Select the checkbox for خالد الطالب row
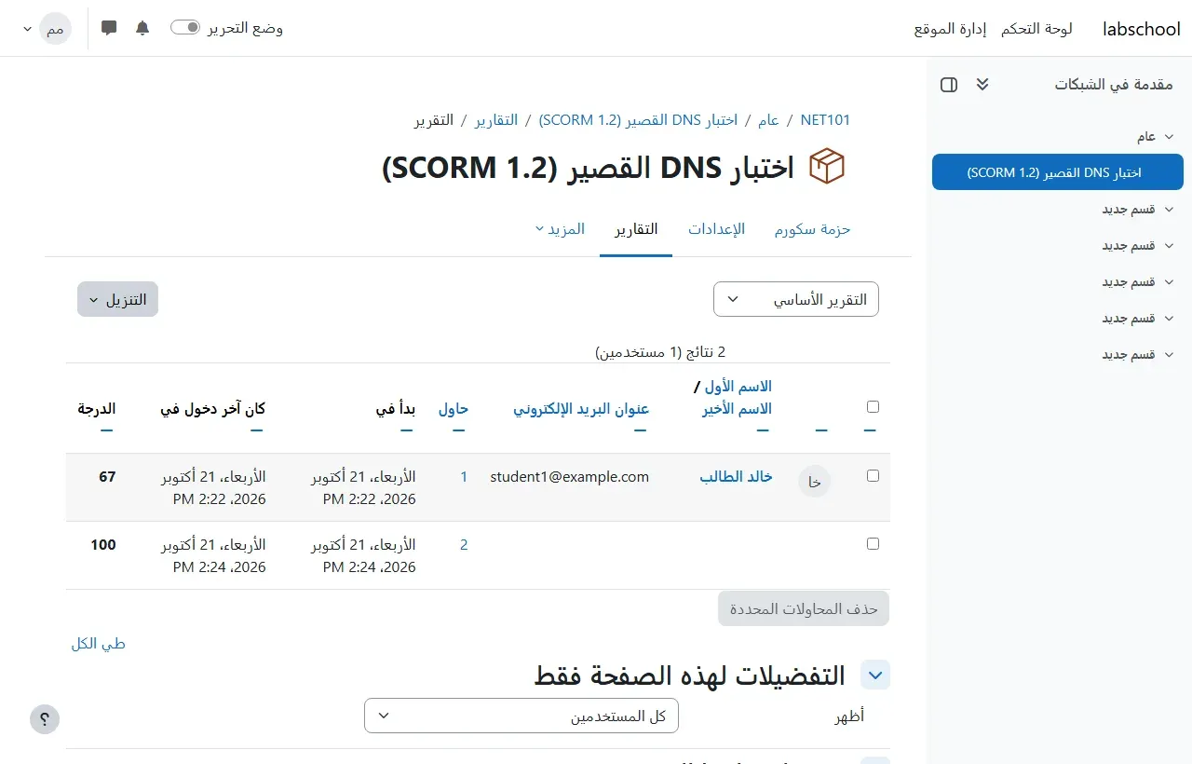Image resolution: width=1192 pixels, height=764 pixels. [873, 475]
